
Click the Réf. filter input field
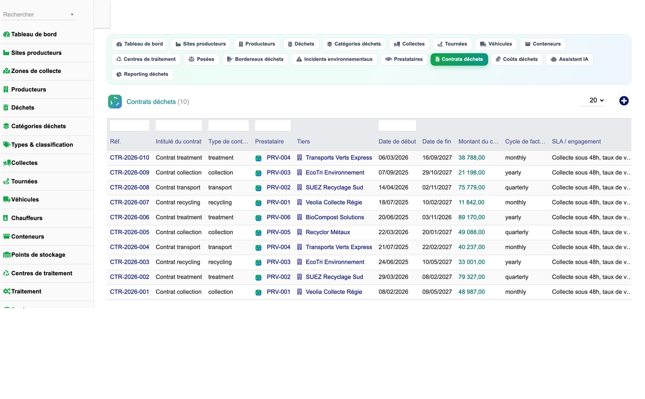pyautogui.click(x=130, y=126)
